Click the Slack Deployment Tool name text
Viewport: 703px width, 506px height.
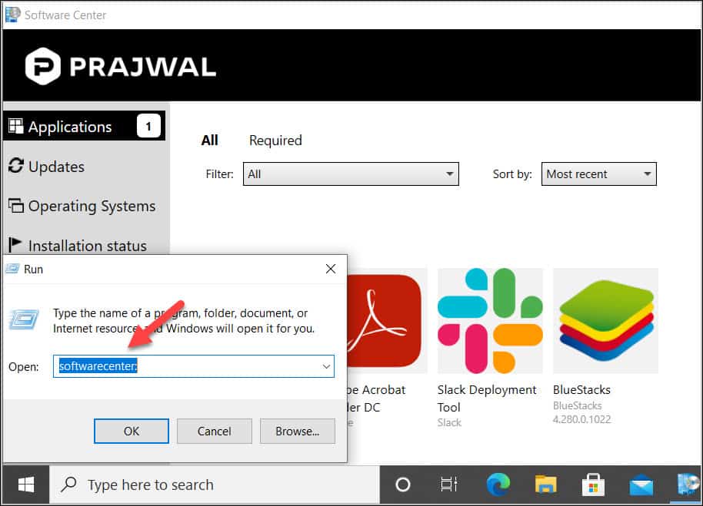click(x=487, y=399)
